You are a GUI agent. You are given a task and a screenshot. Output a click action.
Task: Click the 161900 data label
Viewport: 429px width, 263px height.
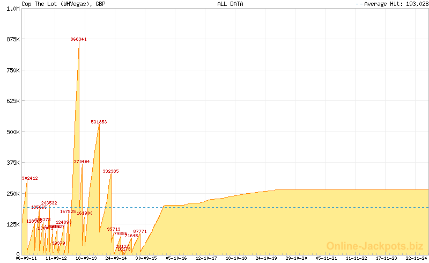point(84,213)
